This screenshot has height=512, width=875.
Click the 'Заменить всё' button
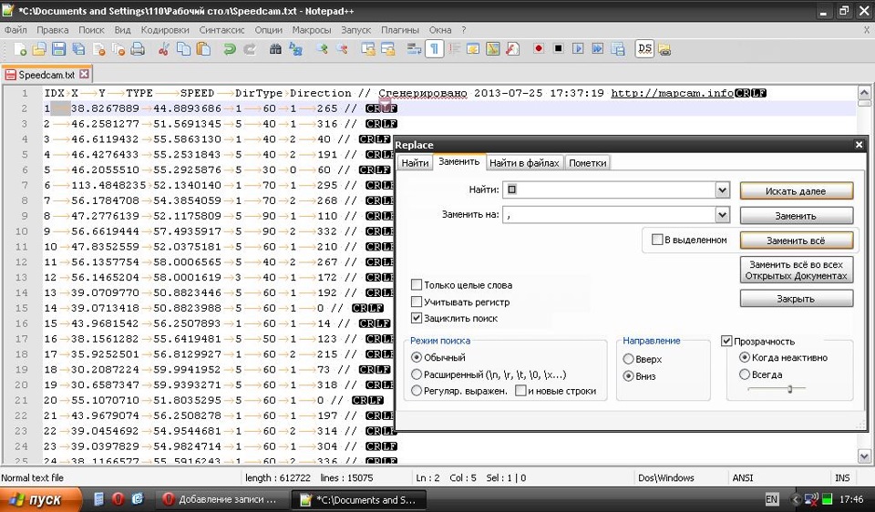797,241
